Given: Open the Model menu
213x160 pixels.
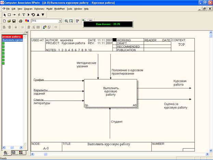Looking at the screenshot, I should [x=49, y=9].
